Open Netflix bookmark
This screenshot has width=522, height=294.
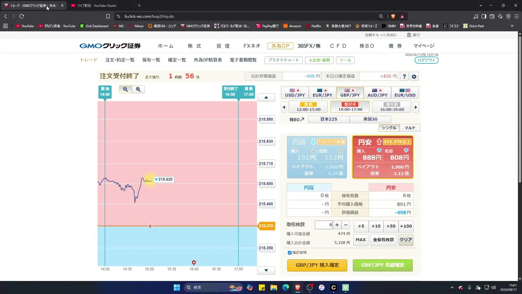313,26
